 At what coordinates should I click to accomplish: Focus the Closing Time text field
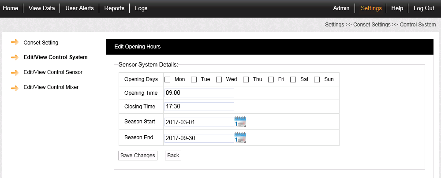(x=198, y=107)
